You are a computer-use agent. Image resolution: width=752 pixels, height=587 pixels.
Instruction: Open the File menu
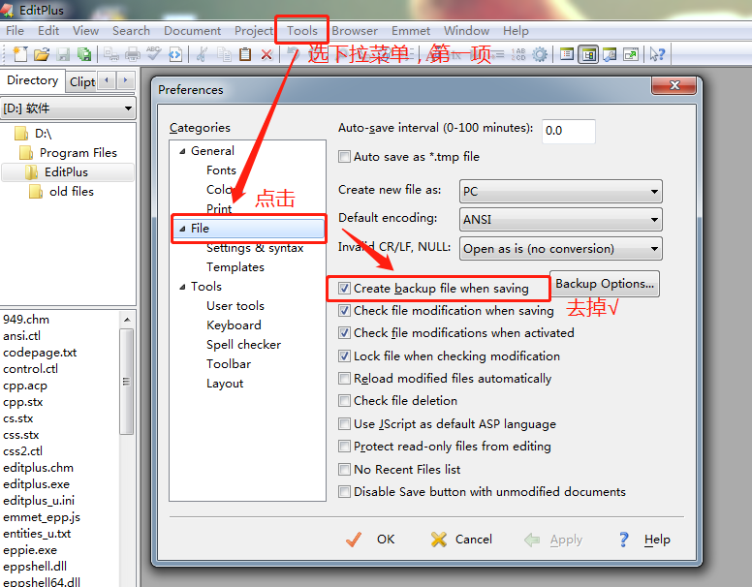(15, 31)
